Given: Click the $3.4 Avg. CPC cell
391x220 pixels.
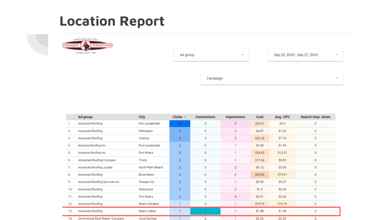Looking at the screenshot, I should pos(282,124).
